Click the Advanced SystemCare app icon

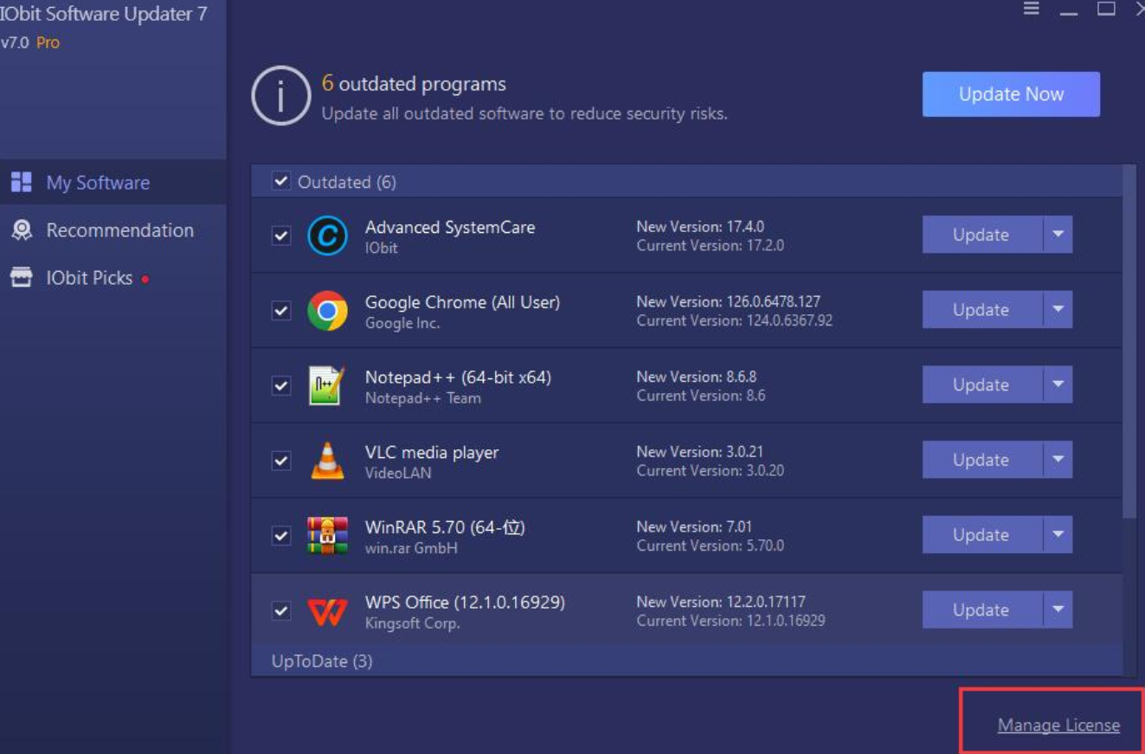(x=327, y=235)
